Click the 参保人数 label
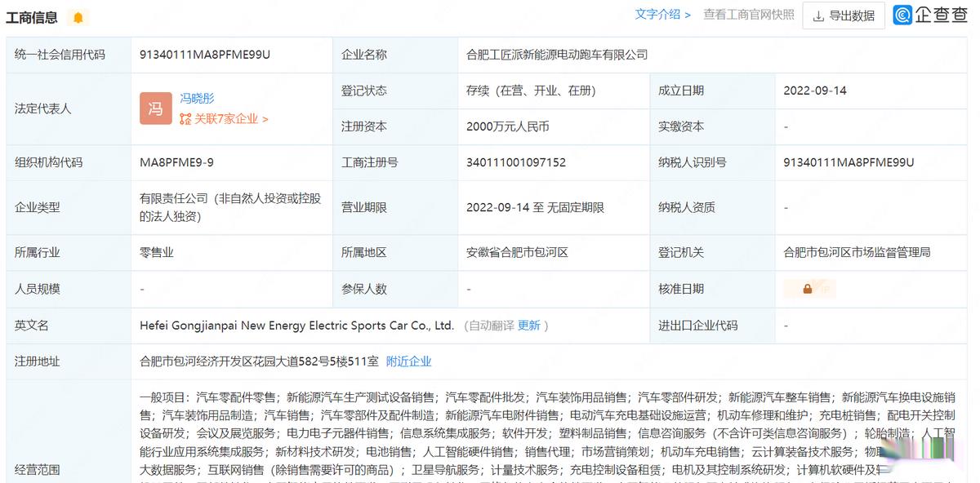The width and height of the screenshot is (980, 483). click(x=364, y=289)
